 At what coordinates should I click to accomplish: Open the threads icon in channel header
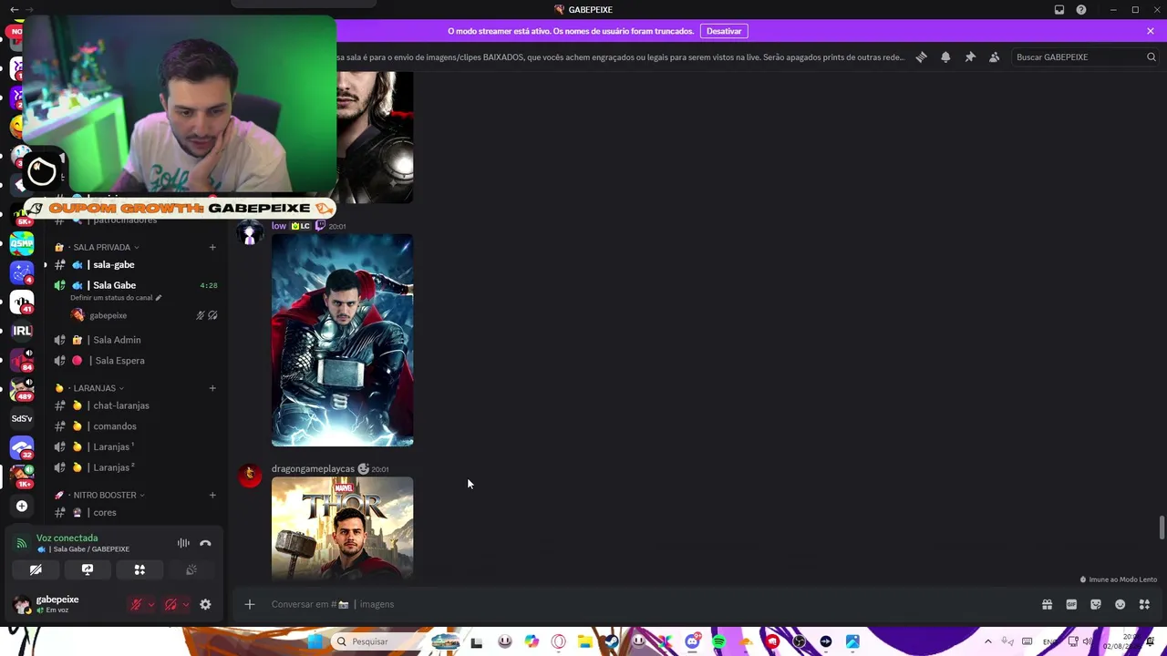click(921, 56)
